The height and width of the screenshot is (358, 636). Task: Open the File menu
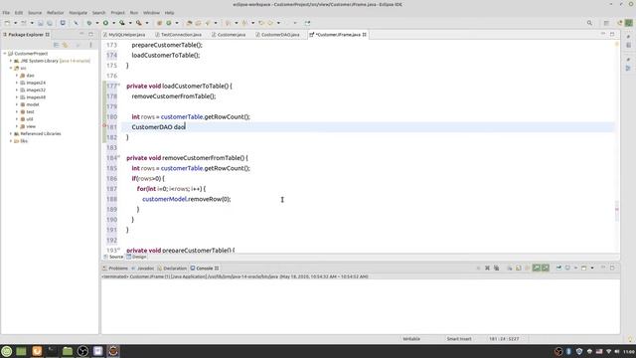click(x=6, y=13)
